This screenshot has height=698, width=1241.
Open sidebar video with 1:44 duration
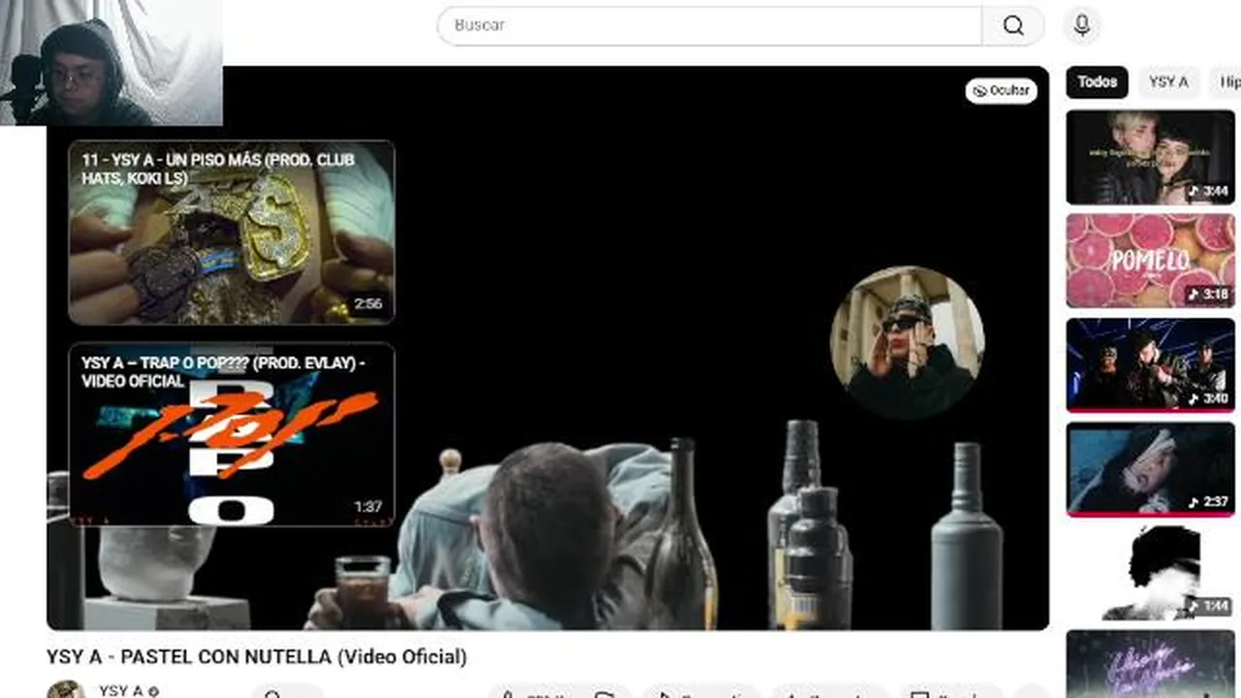click(x=1151, y=573)
